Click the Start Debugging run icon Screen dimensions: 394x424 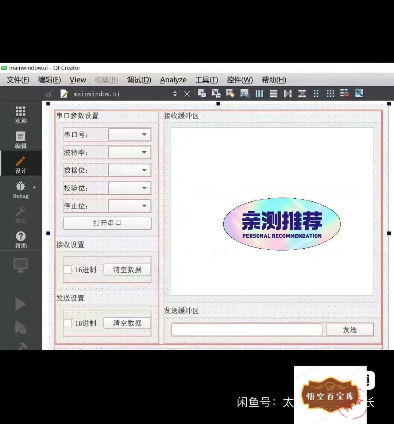20,327
